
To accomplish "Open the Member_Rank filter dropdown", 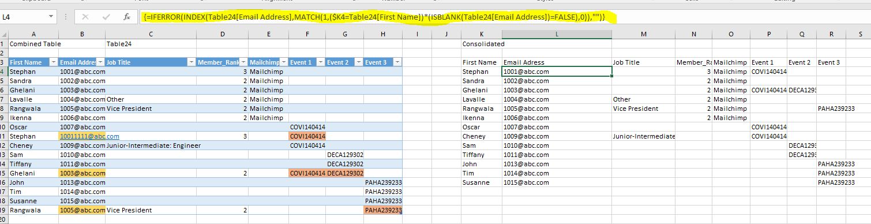I will click(243, 62).
